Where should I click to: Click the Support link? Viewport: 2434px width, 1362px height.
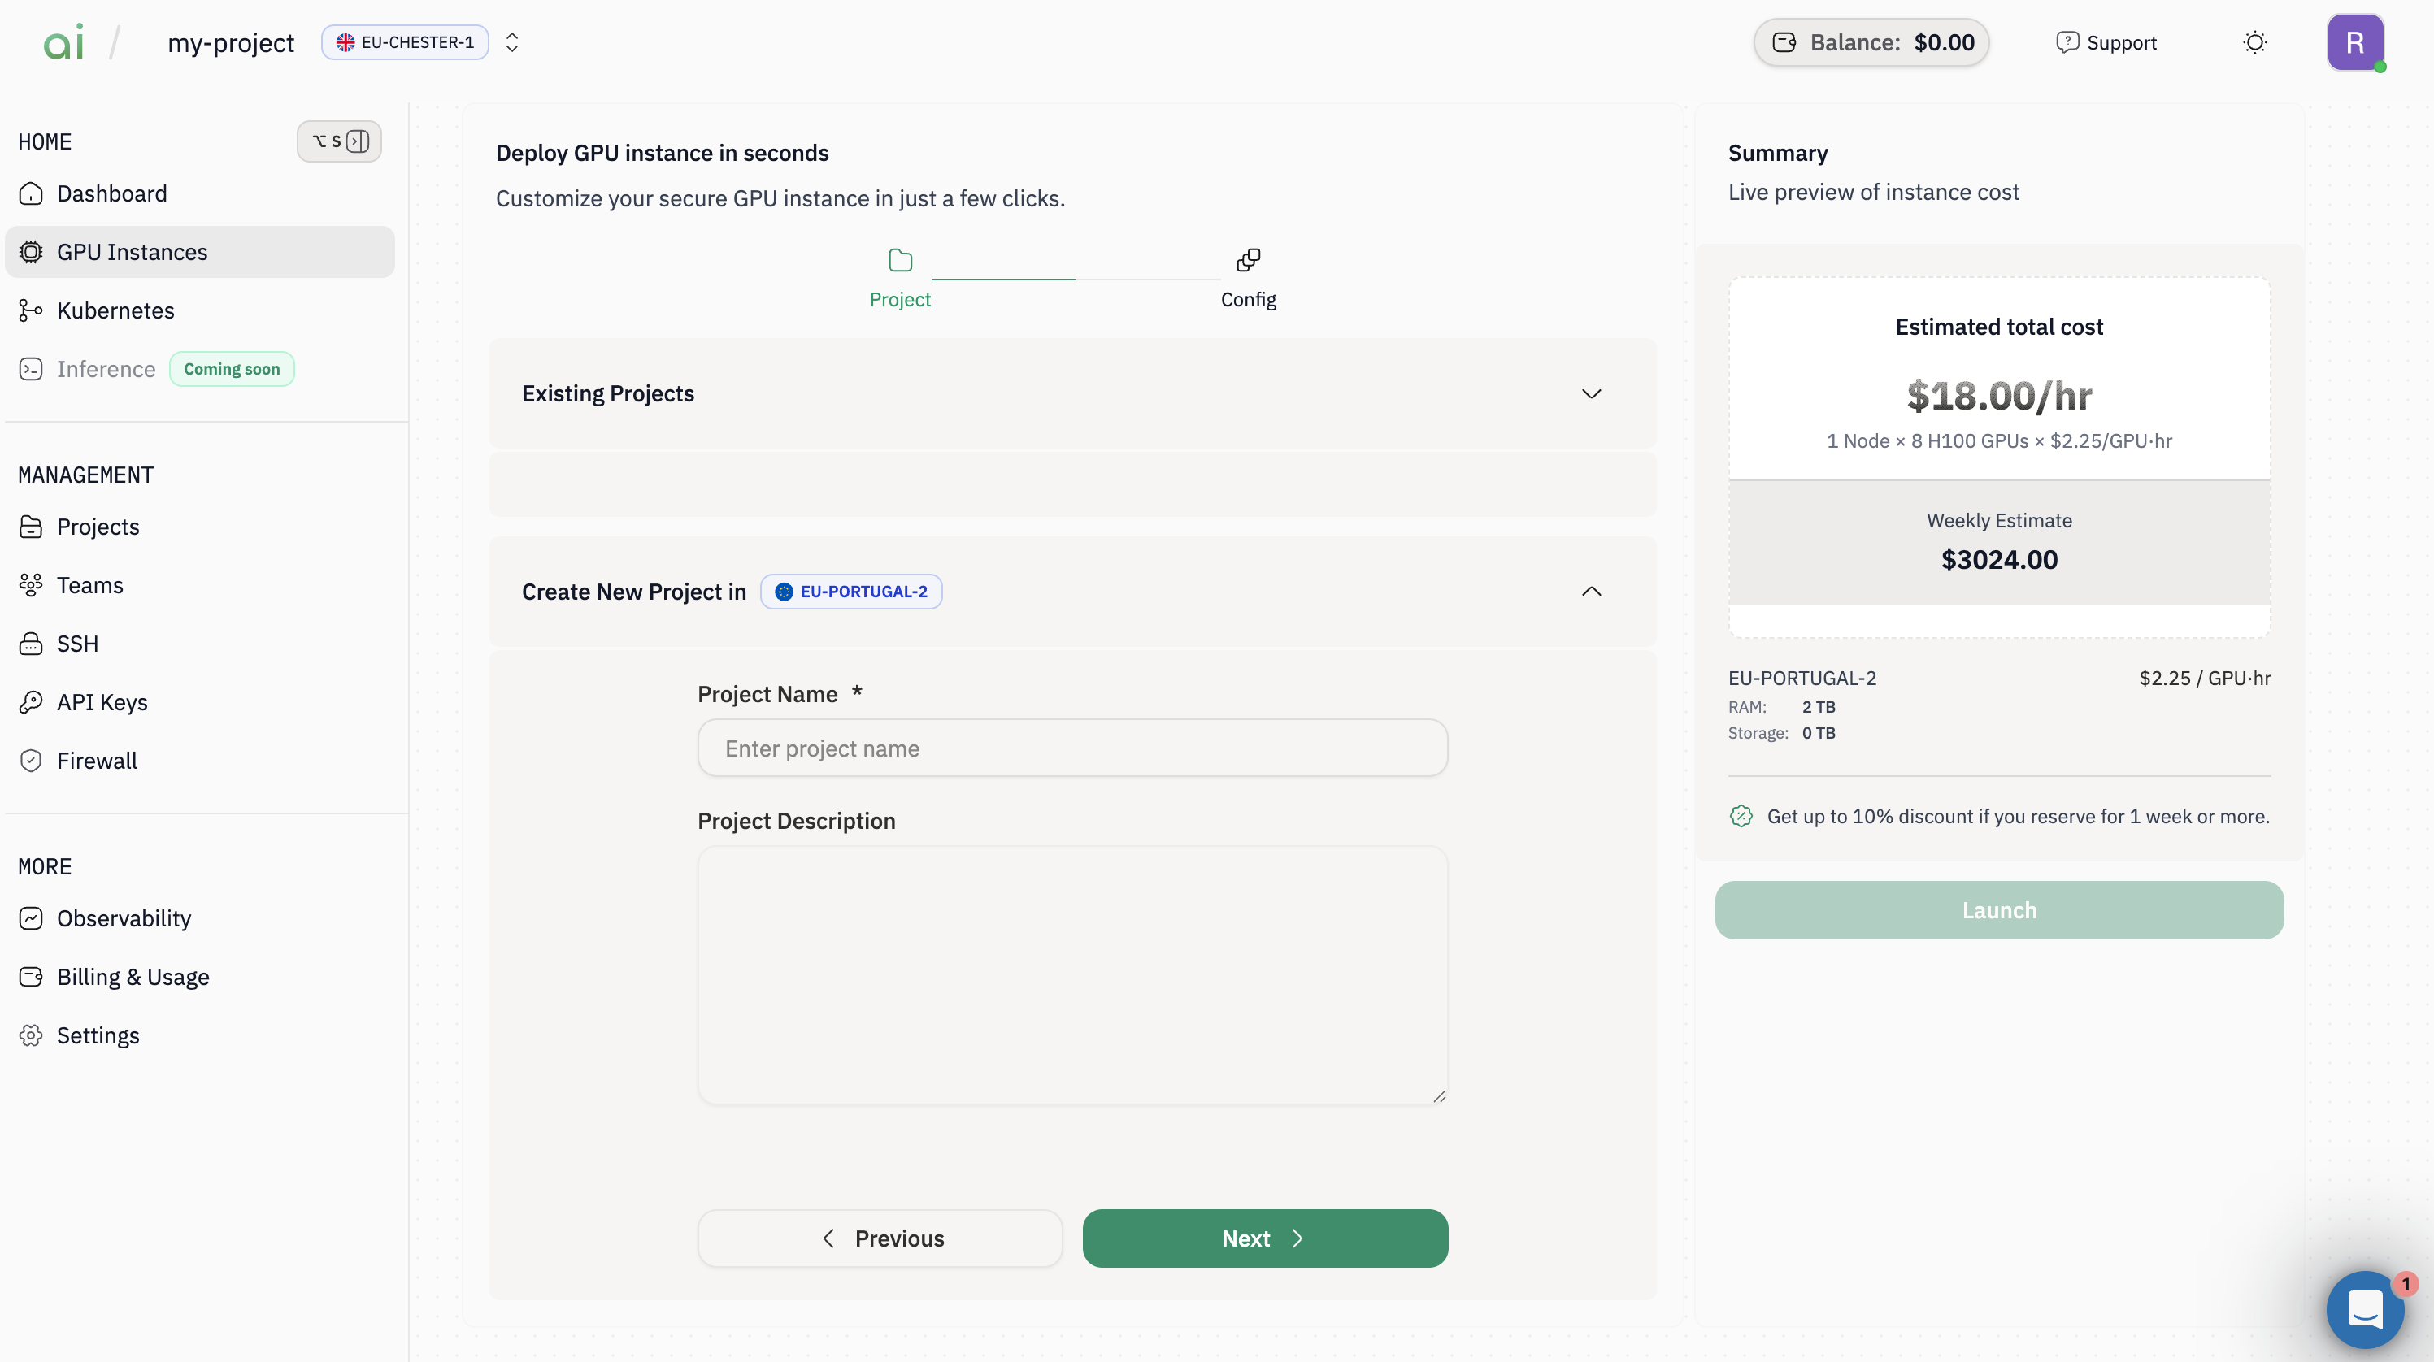(2106, 42)
